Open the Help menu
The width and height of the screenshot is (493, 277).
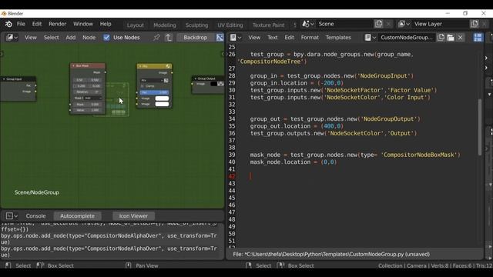point(106,24)
